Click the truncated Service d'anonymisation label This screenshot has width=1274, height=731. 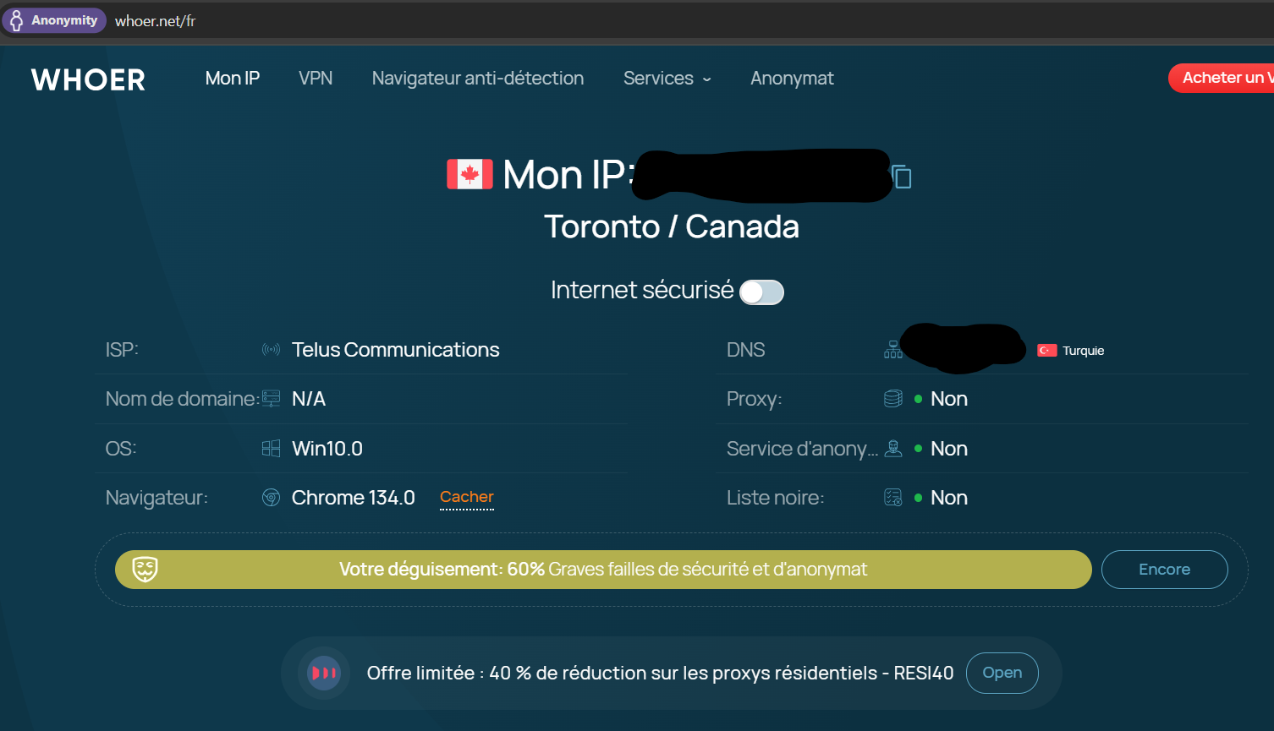pos(802,448)
